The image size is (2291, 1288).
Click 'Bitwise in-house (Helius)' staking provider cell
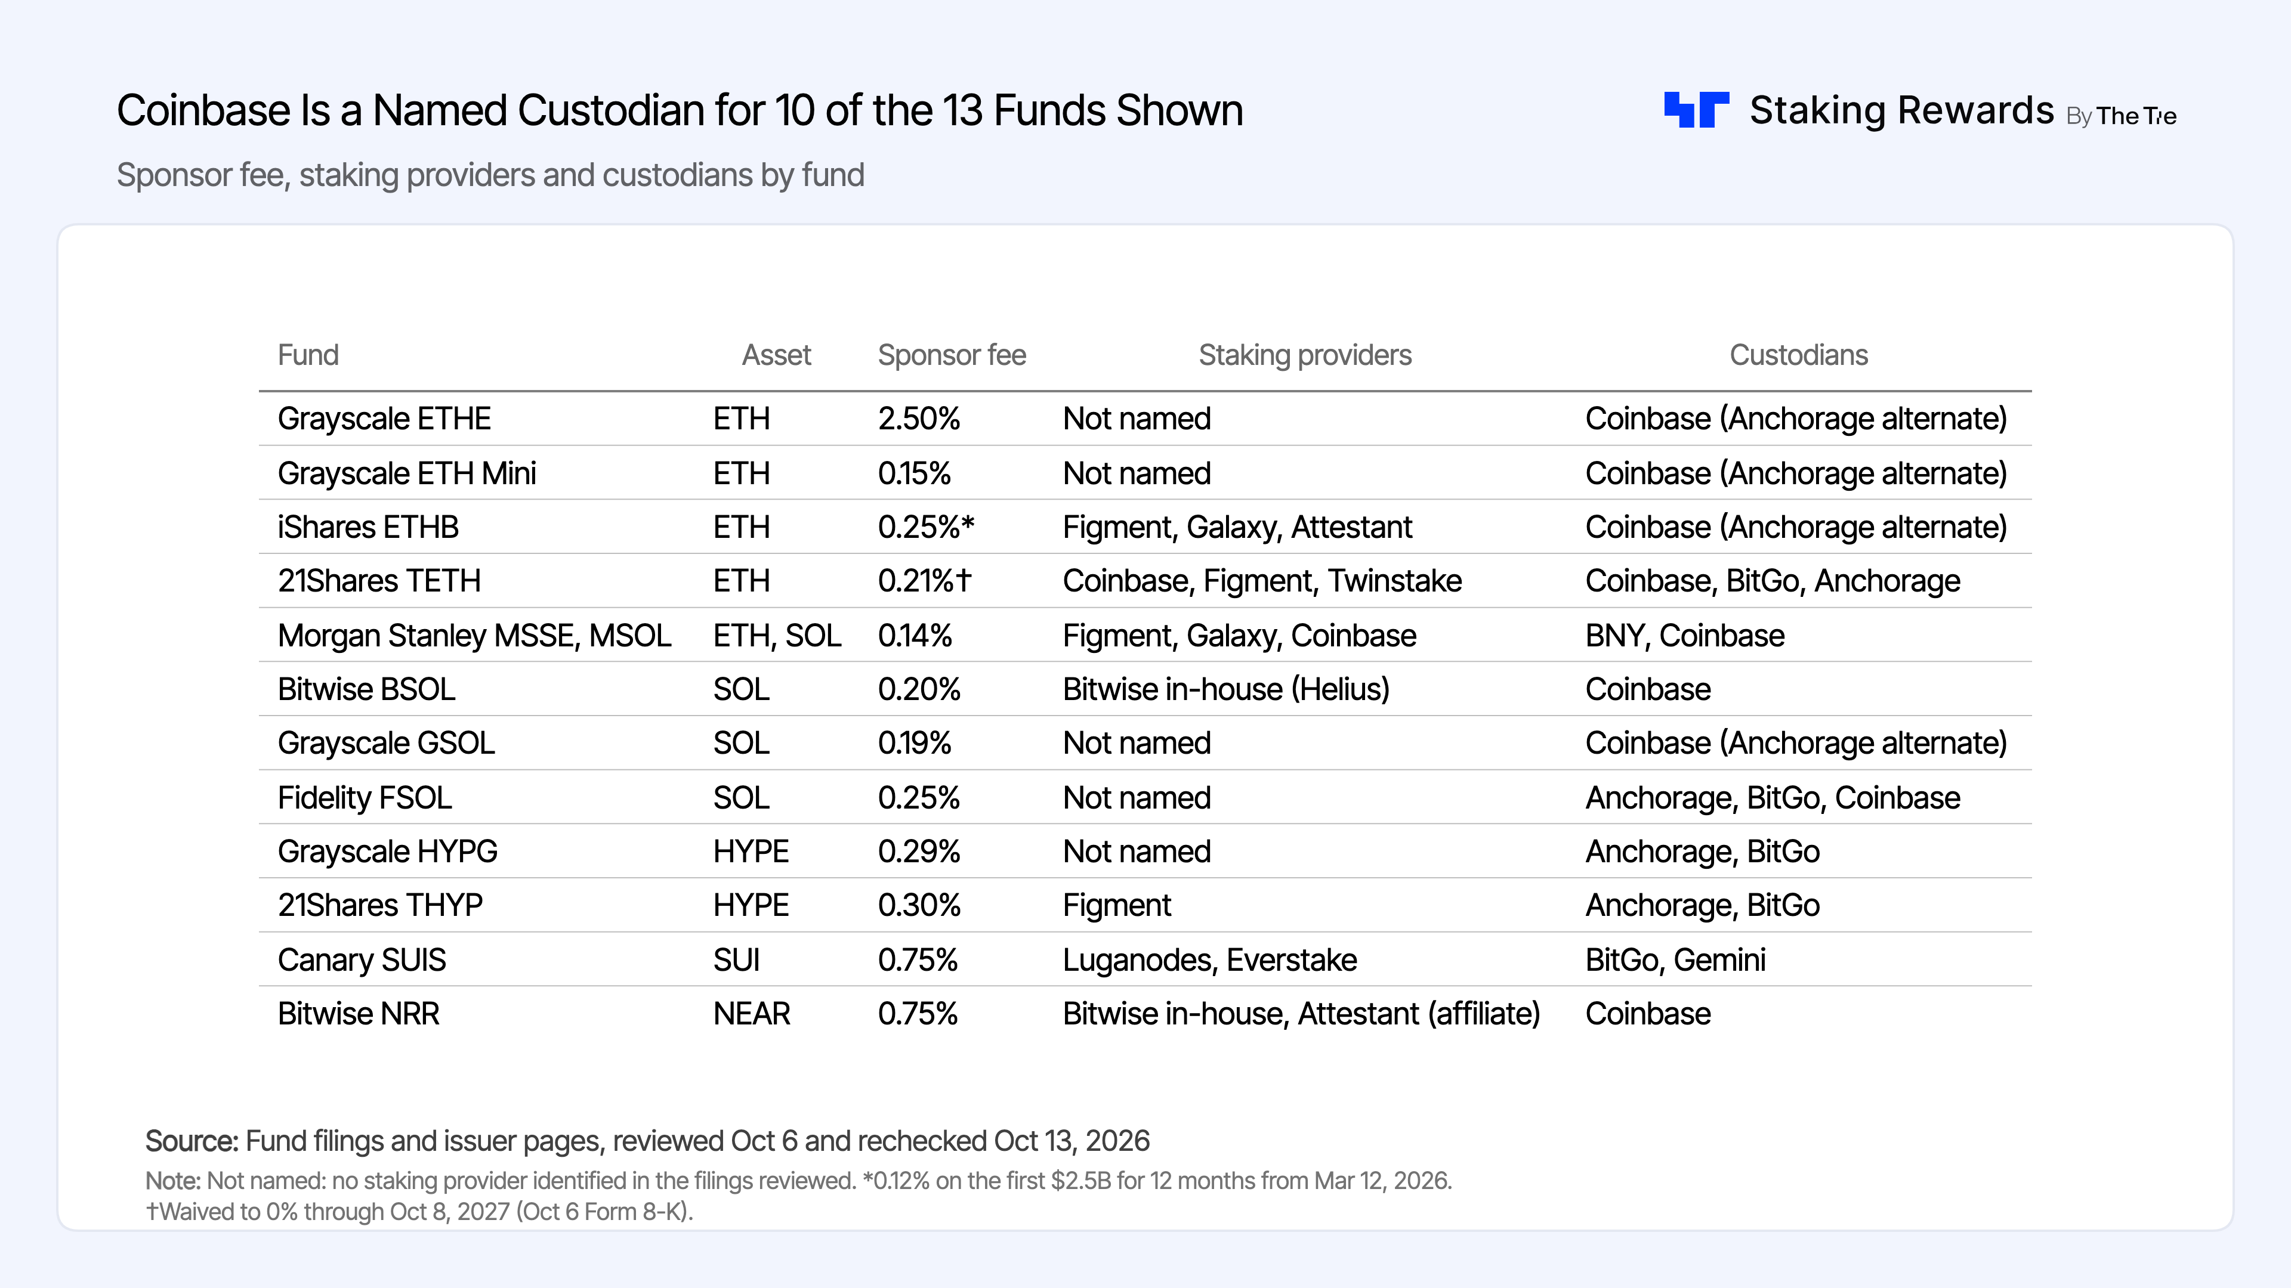(1225, 689)
